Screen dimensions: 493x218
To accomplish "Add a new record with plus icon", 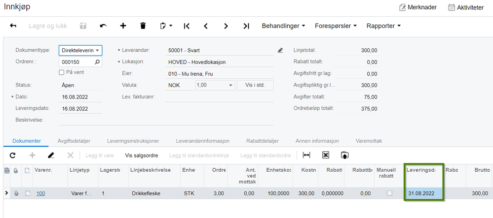I will [x=123, y=26].
